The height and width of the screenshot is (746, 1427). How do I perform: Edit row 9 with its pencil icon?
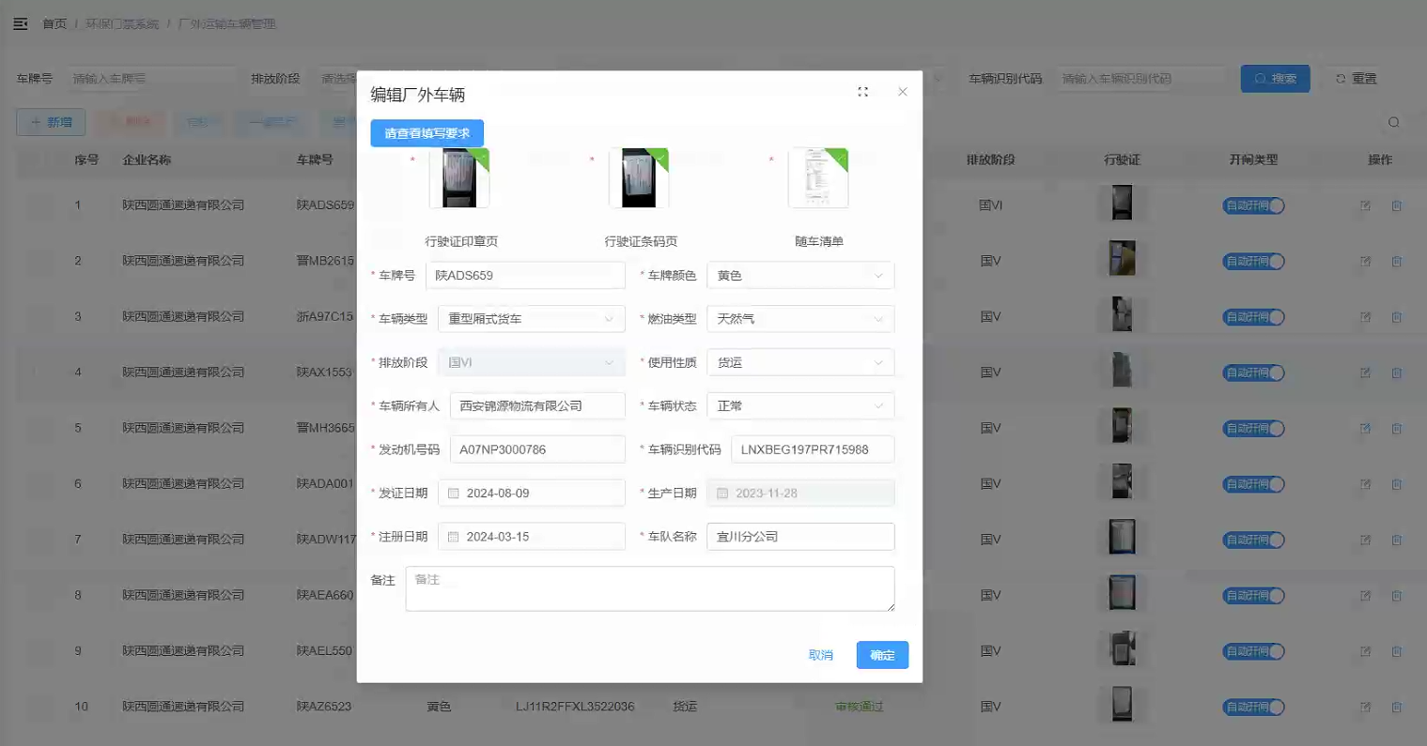click(x=1366, y=651)
